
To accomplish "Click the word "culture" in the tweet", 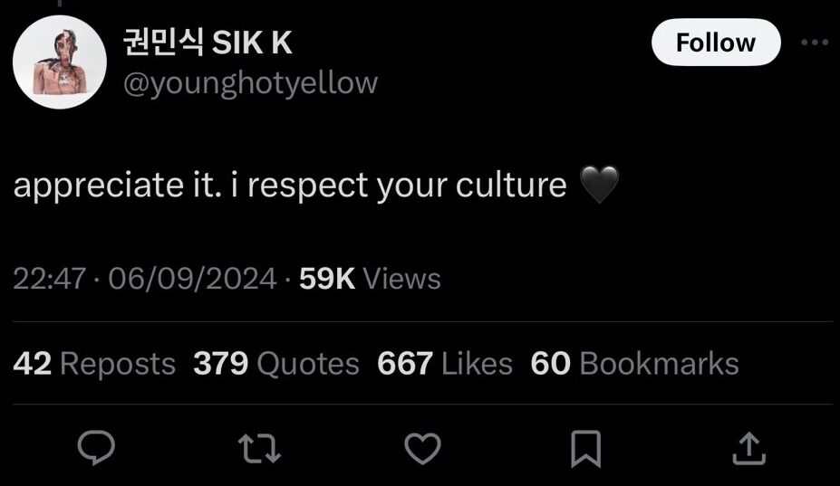I will [x=511, y=186].
